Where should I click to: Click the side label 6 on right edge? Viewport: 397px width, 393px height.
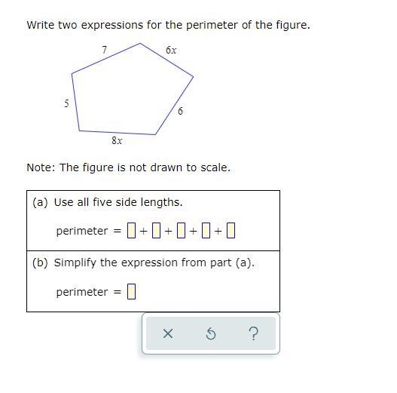[x=180, y=111]
